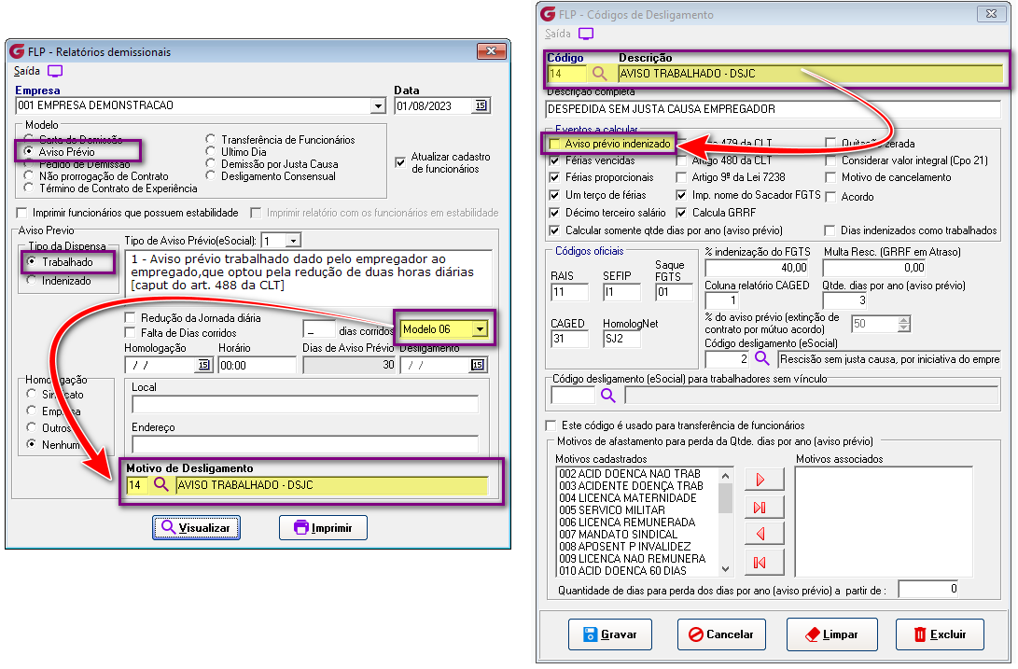Image resolution: width=1018 pixels, height=669 pixels.
Task: Open Saída menu in Relatórios demissionais
Action: (x=27, y=71)
